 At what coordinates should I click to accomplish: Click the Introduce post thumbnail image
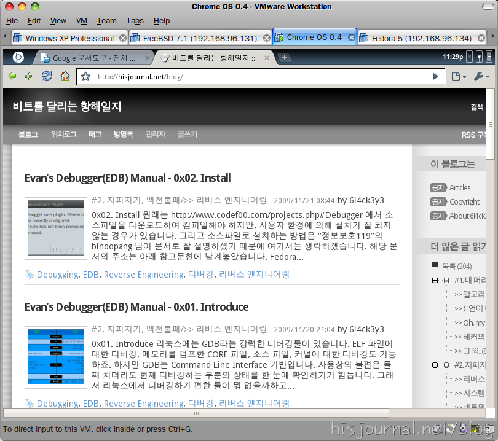(56, 357)
